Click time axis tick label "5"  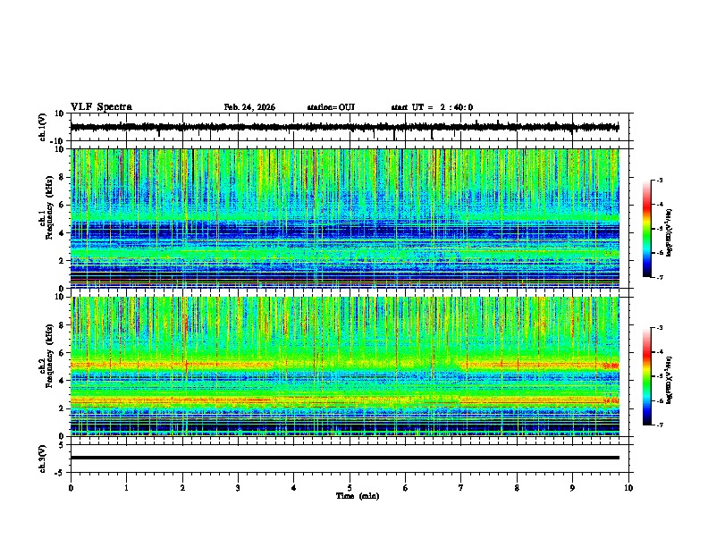[350, 488]
